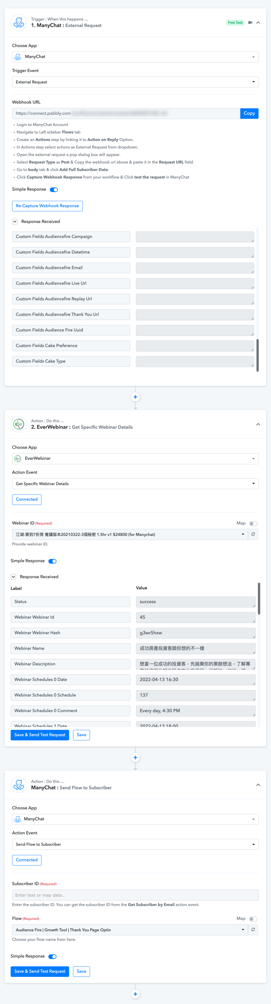Open the Choose App EverWebinar dropdown

pos(135,458)
